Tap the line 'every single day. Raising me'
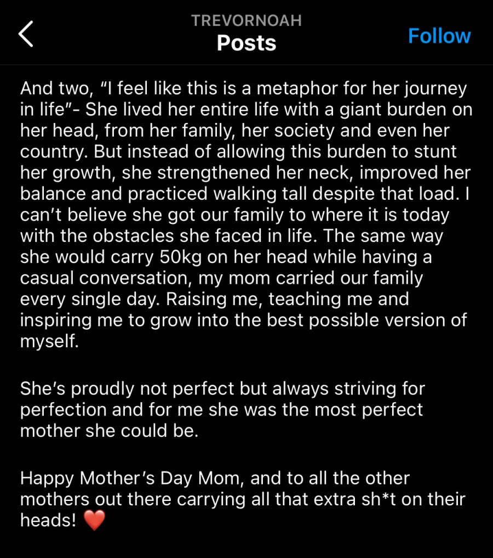 pos(215,299)
